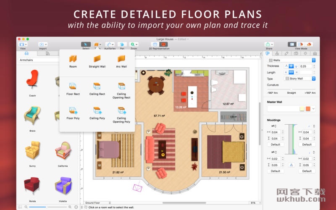The height and width of the screenshot is (210, 336).
Task: Activate the Select arrow tool
Action: [86, 45]
